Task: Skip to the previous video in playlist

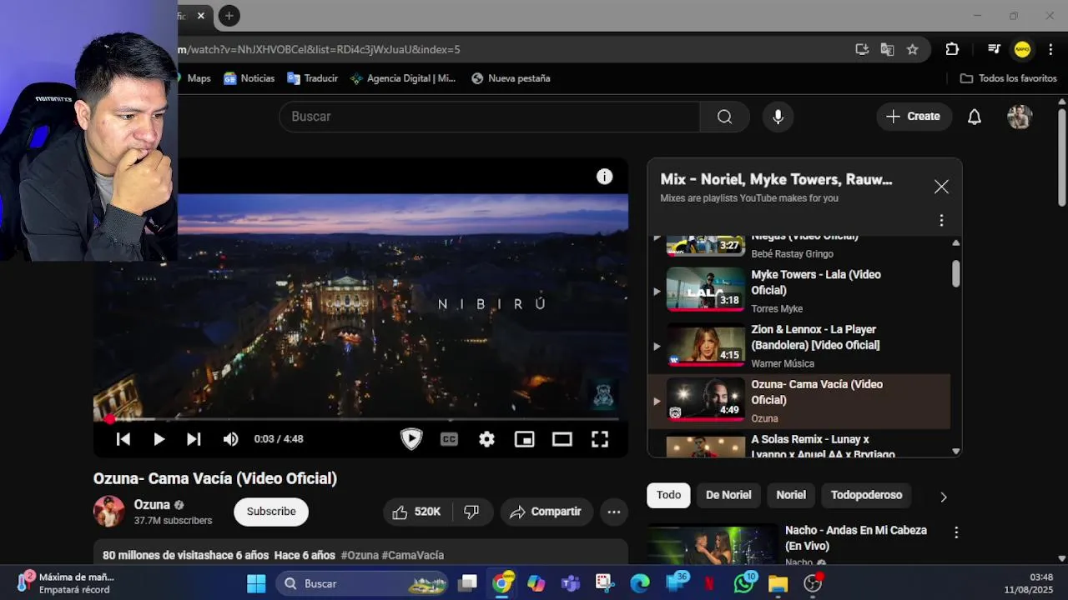Action: click(123, 439)
